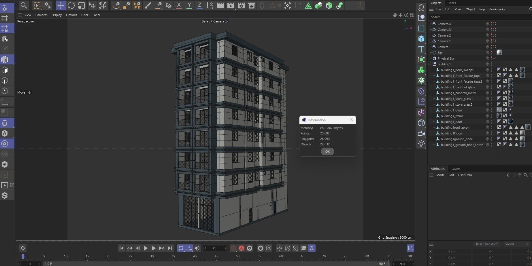The height and width of the screenshot is (266, 532).
Task: Select the Physical Sky object
Action: point(446,58)
